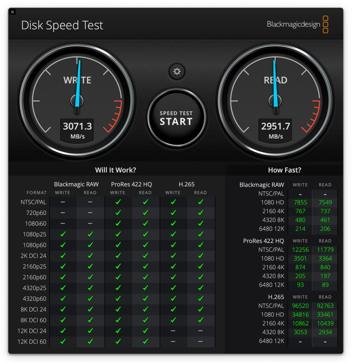
Task: Click the Blackmagic RAW 6480 12K write value 214
Action: [x=300, y=229]
